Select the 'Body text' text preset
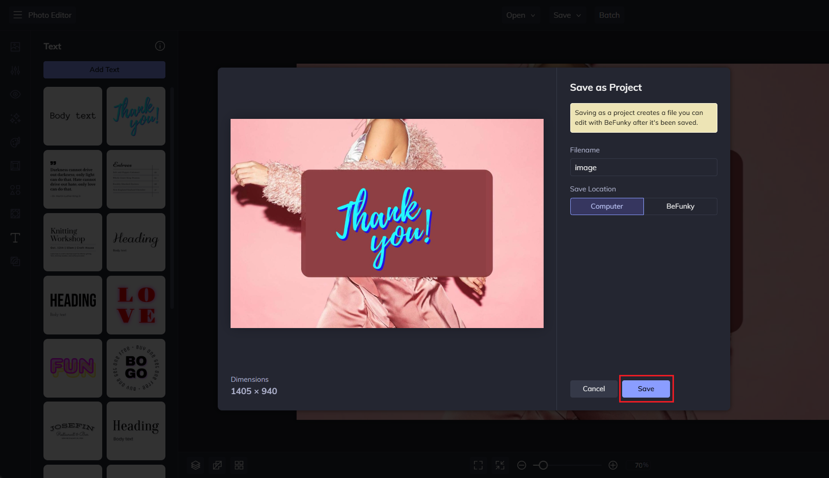829x478 pixels. click(73, 116)
